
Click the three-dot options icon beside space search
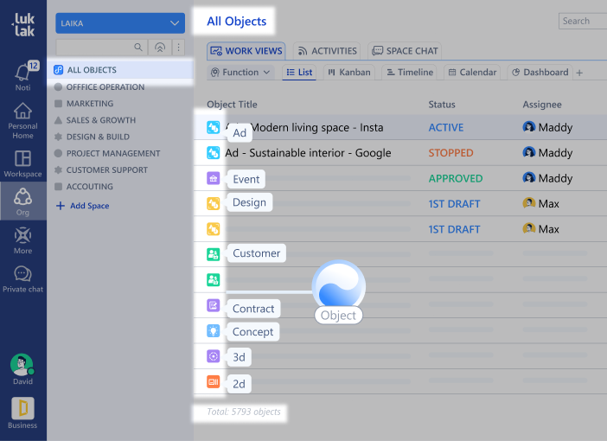tap(179, 47)
